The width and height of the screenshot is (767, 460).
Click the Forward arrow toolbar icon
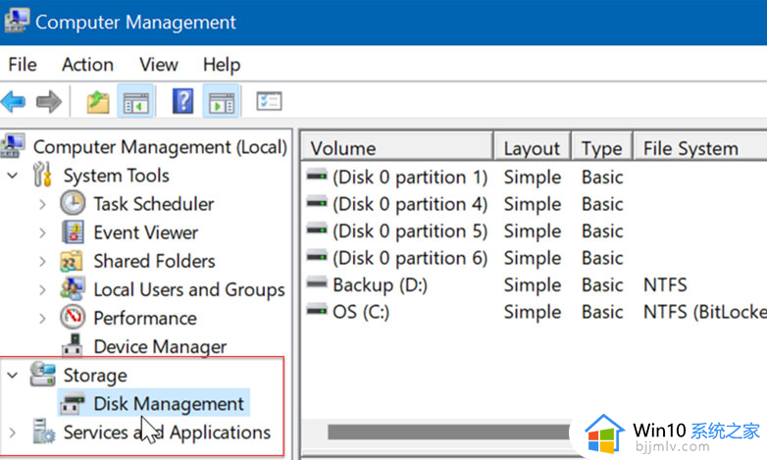(x=49, y=102)
